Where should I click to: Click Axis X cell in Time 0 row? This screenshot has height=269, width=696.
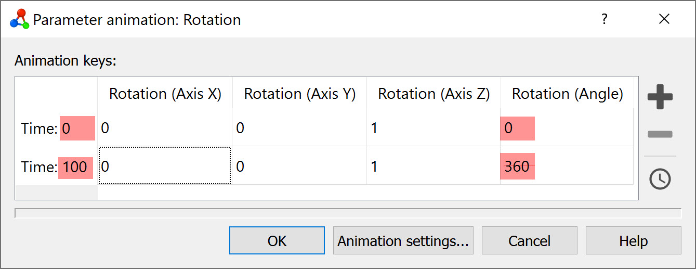[165, 128]
